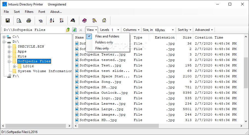Click the F:\ optical drive icon
This screenshot has height=135, width=249.
[9, 76]
